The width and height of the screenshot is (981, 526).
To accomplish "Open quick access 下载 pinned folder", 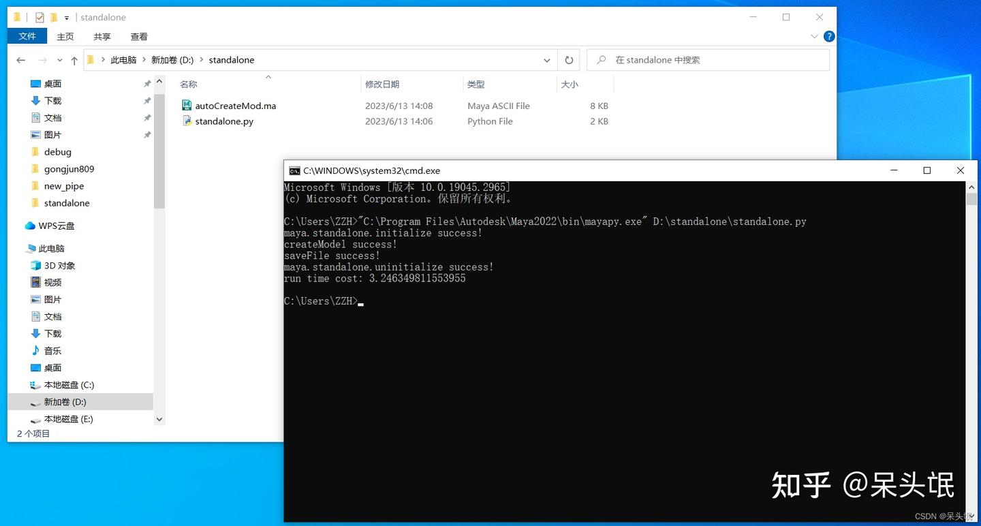I will (x=52, y=101).
